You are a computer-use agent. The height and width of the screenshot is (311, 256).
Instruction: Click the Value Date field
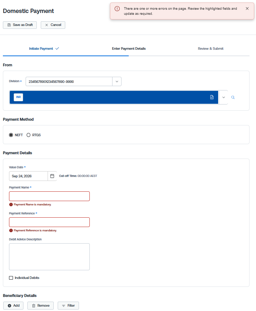[x=28, y=176]
